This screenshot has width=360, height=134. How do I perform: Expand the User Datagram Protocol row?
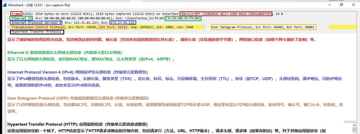pos(208,27)
